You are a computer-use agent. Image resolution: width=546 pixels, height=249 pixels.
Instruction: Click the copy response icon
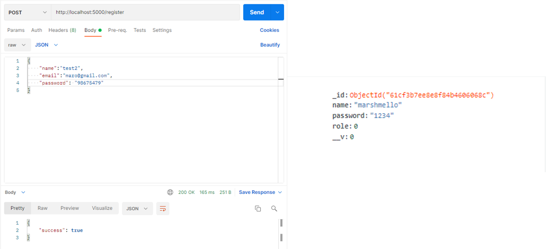click(x=258, y=209)
